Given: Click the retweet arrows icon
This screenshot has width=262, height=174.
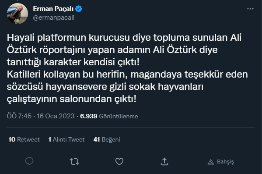Looking at the screenshot, I should point(74,162).
